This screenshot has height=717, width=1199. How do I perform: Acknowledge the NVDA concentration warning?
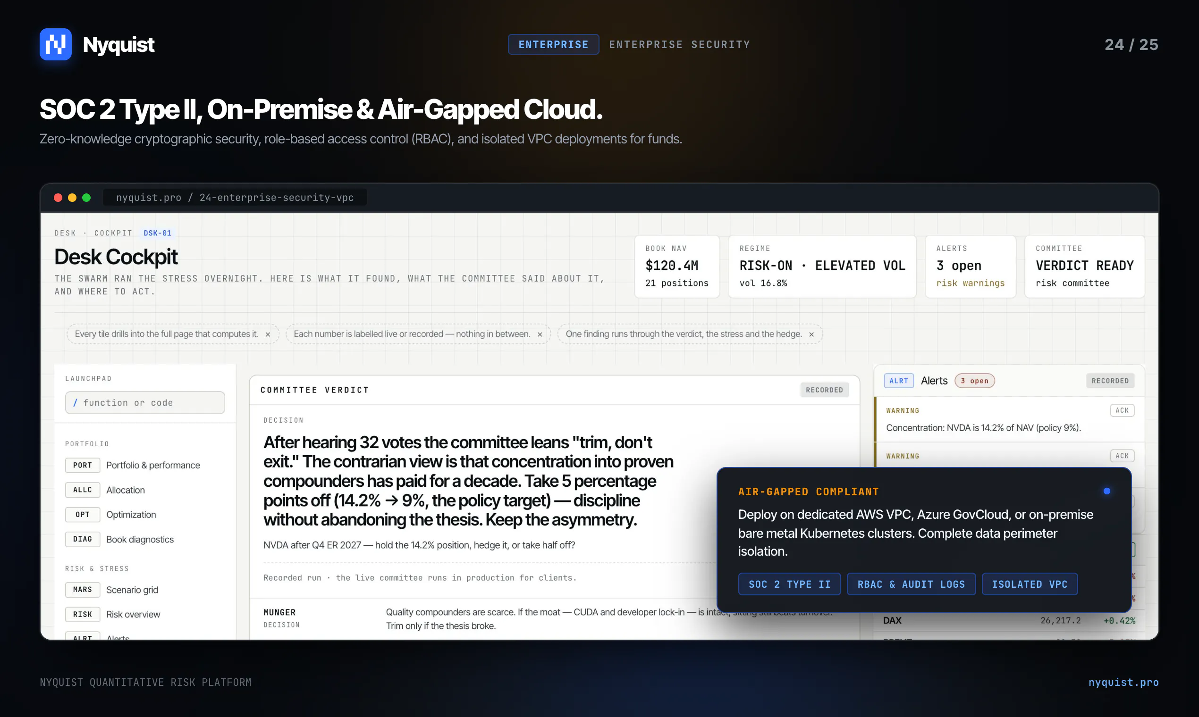[1122, 410]
